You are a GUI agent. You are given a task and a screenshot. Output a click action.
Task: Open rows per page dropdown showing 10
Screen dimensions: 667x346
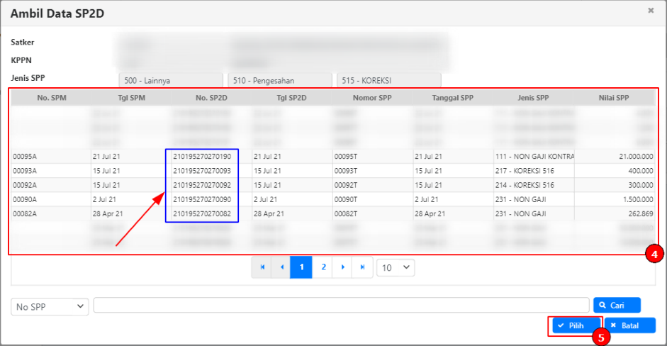[396, 267]
